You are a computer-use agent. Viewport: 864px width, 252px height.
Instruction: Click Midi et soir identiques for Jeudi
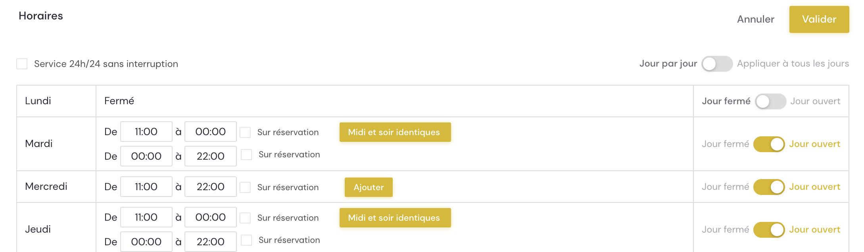[395, 218]
